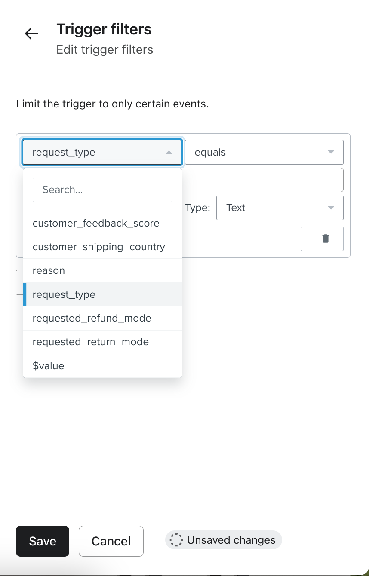Screen dimensions: 369x576
Task: Click the Edit trigger filters subtitle
Action: pyautogui.click(x=105, y=49)
